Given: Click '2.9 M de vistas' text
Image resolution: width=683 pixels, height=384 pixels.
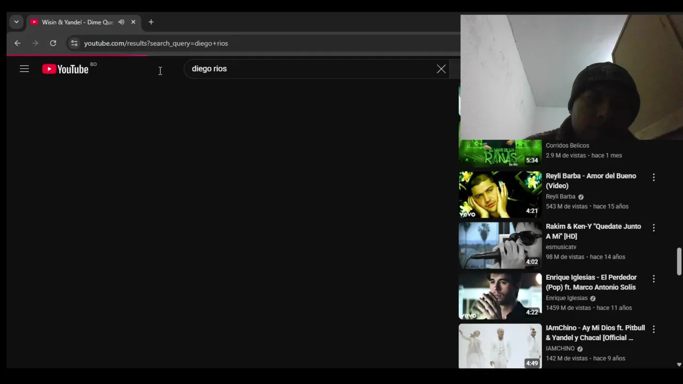Looking at the screenshot, I should coord(566,156).
